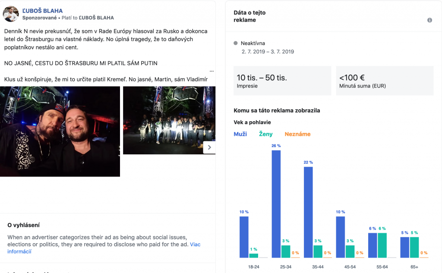Click the '45-54' age axis label

point(350,267)
